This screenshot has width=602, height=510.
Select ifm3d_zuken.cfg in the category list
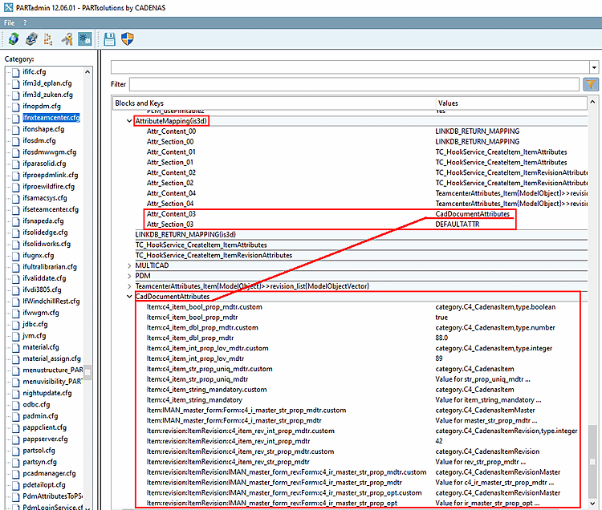point(47,95)
